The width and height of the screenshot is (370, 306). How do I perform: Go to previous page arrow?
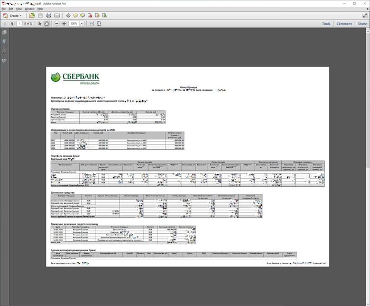pos(5,24)
